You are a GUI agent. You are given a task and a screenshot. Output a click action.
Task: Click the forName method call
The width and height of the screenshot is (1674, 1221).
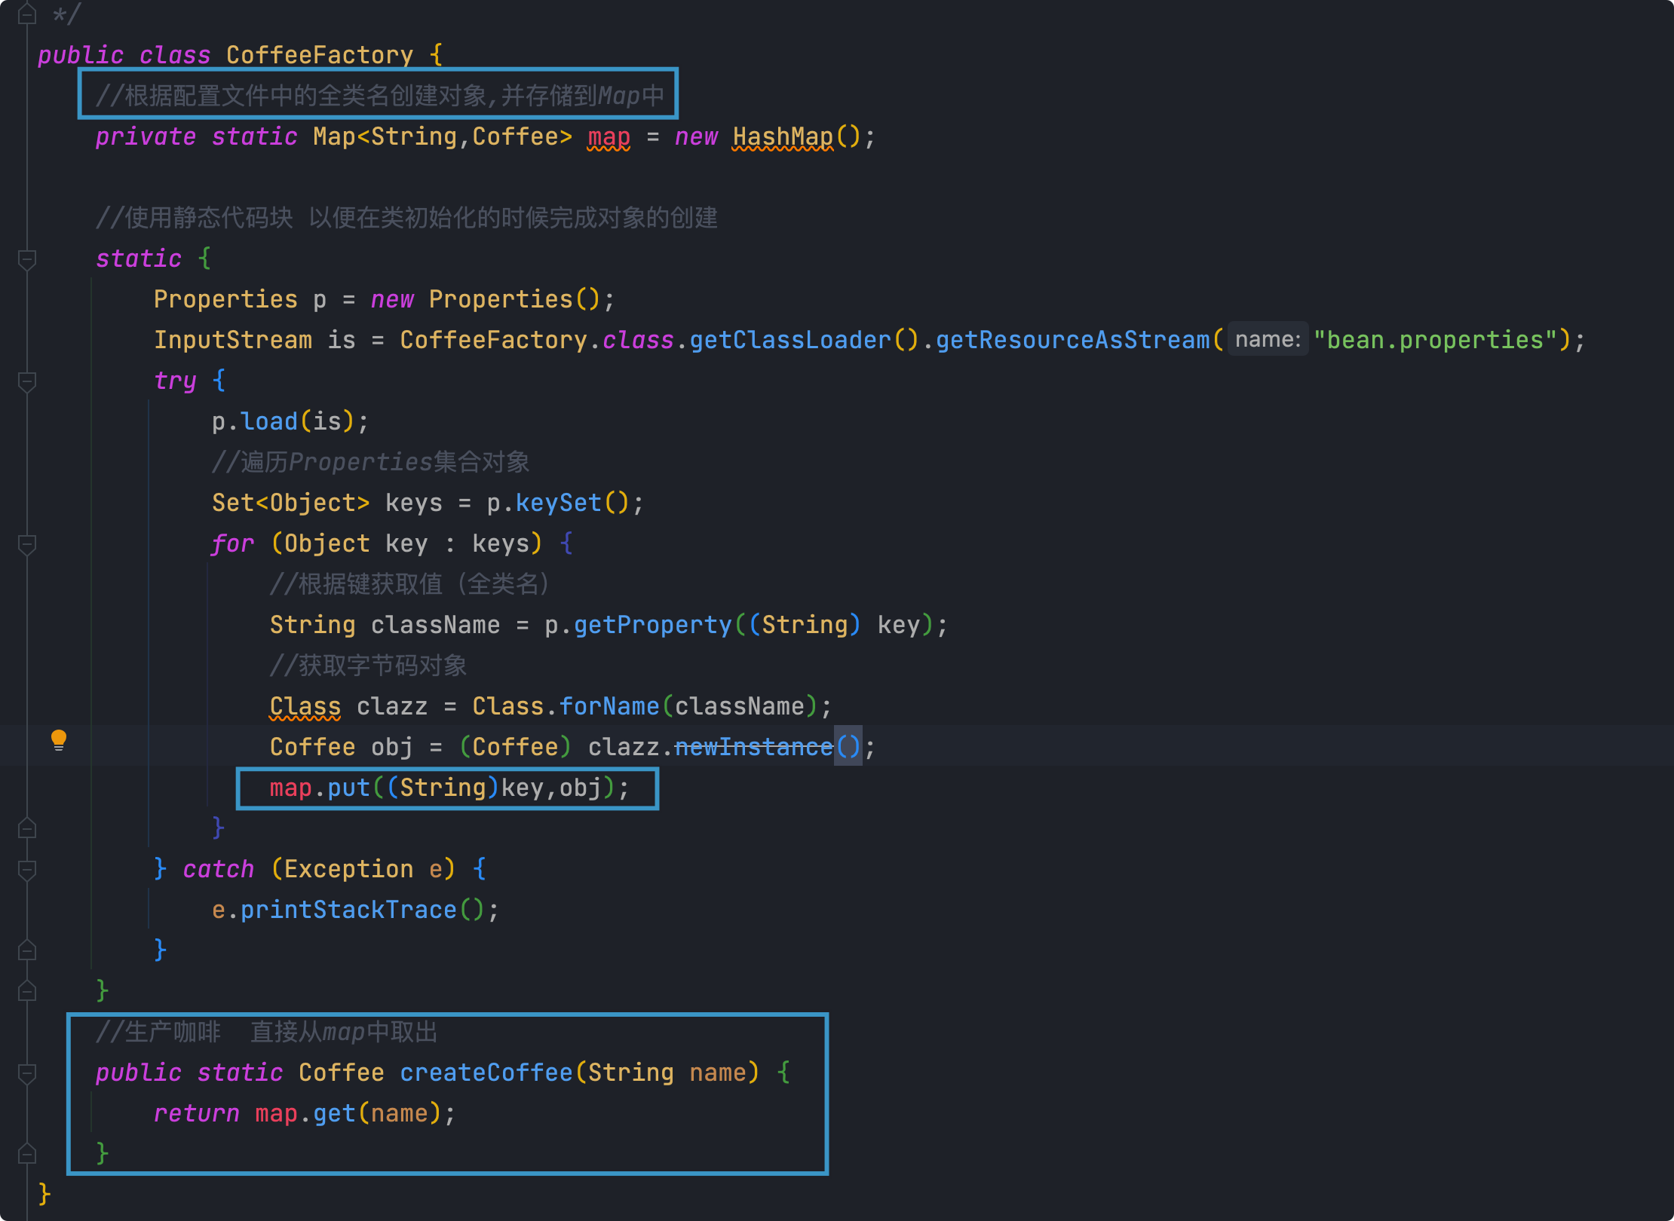point(609,706)
